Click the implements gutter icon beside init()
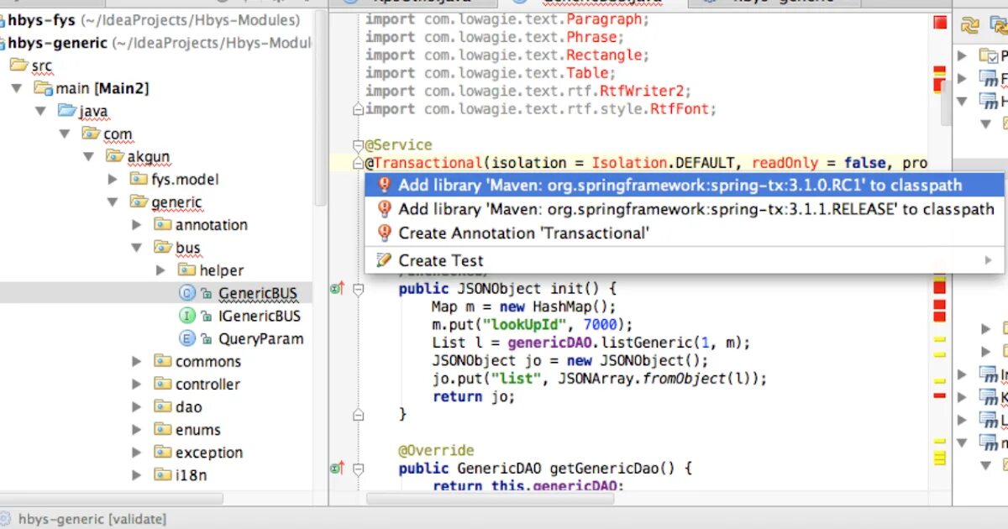 click(337, 289)
